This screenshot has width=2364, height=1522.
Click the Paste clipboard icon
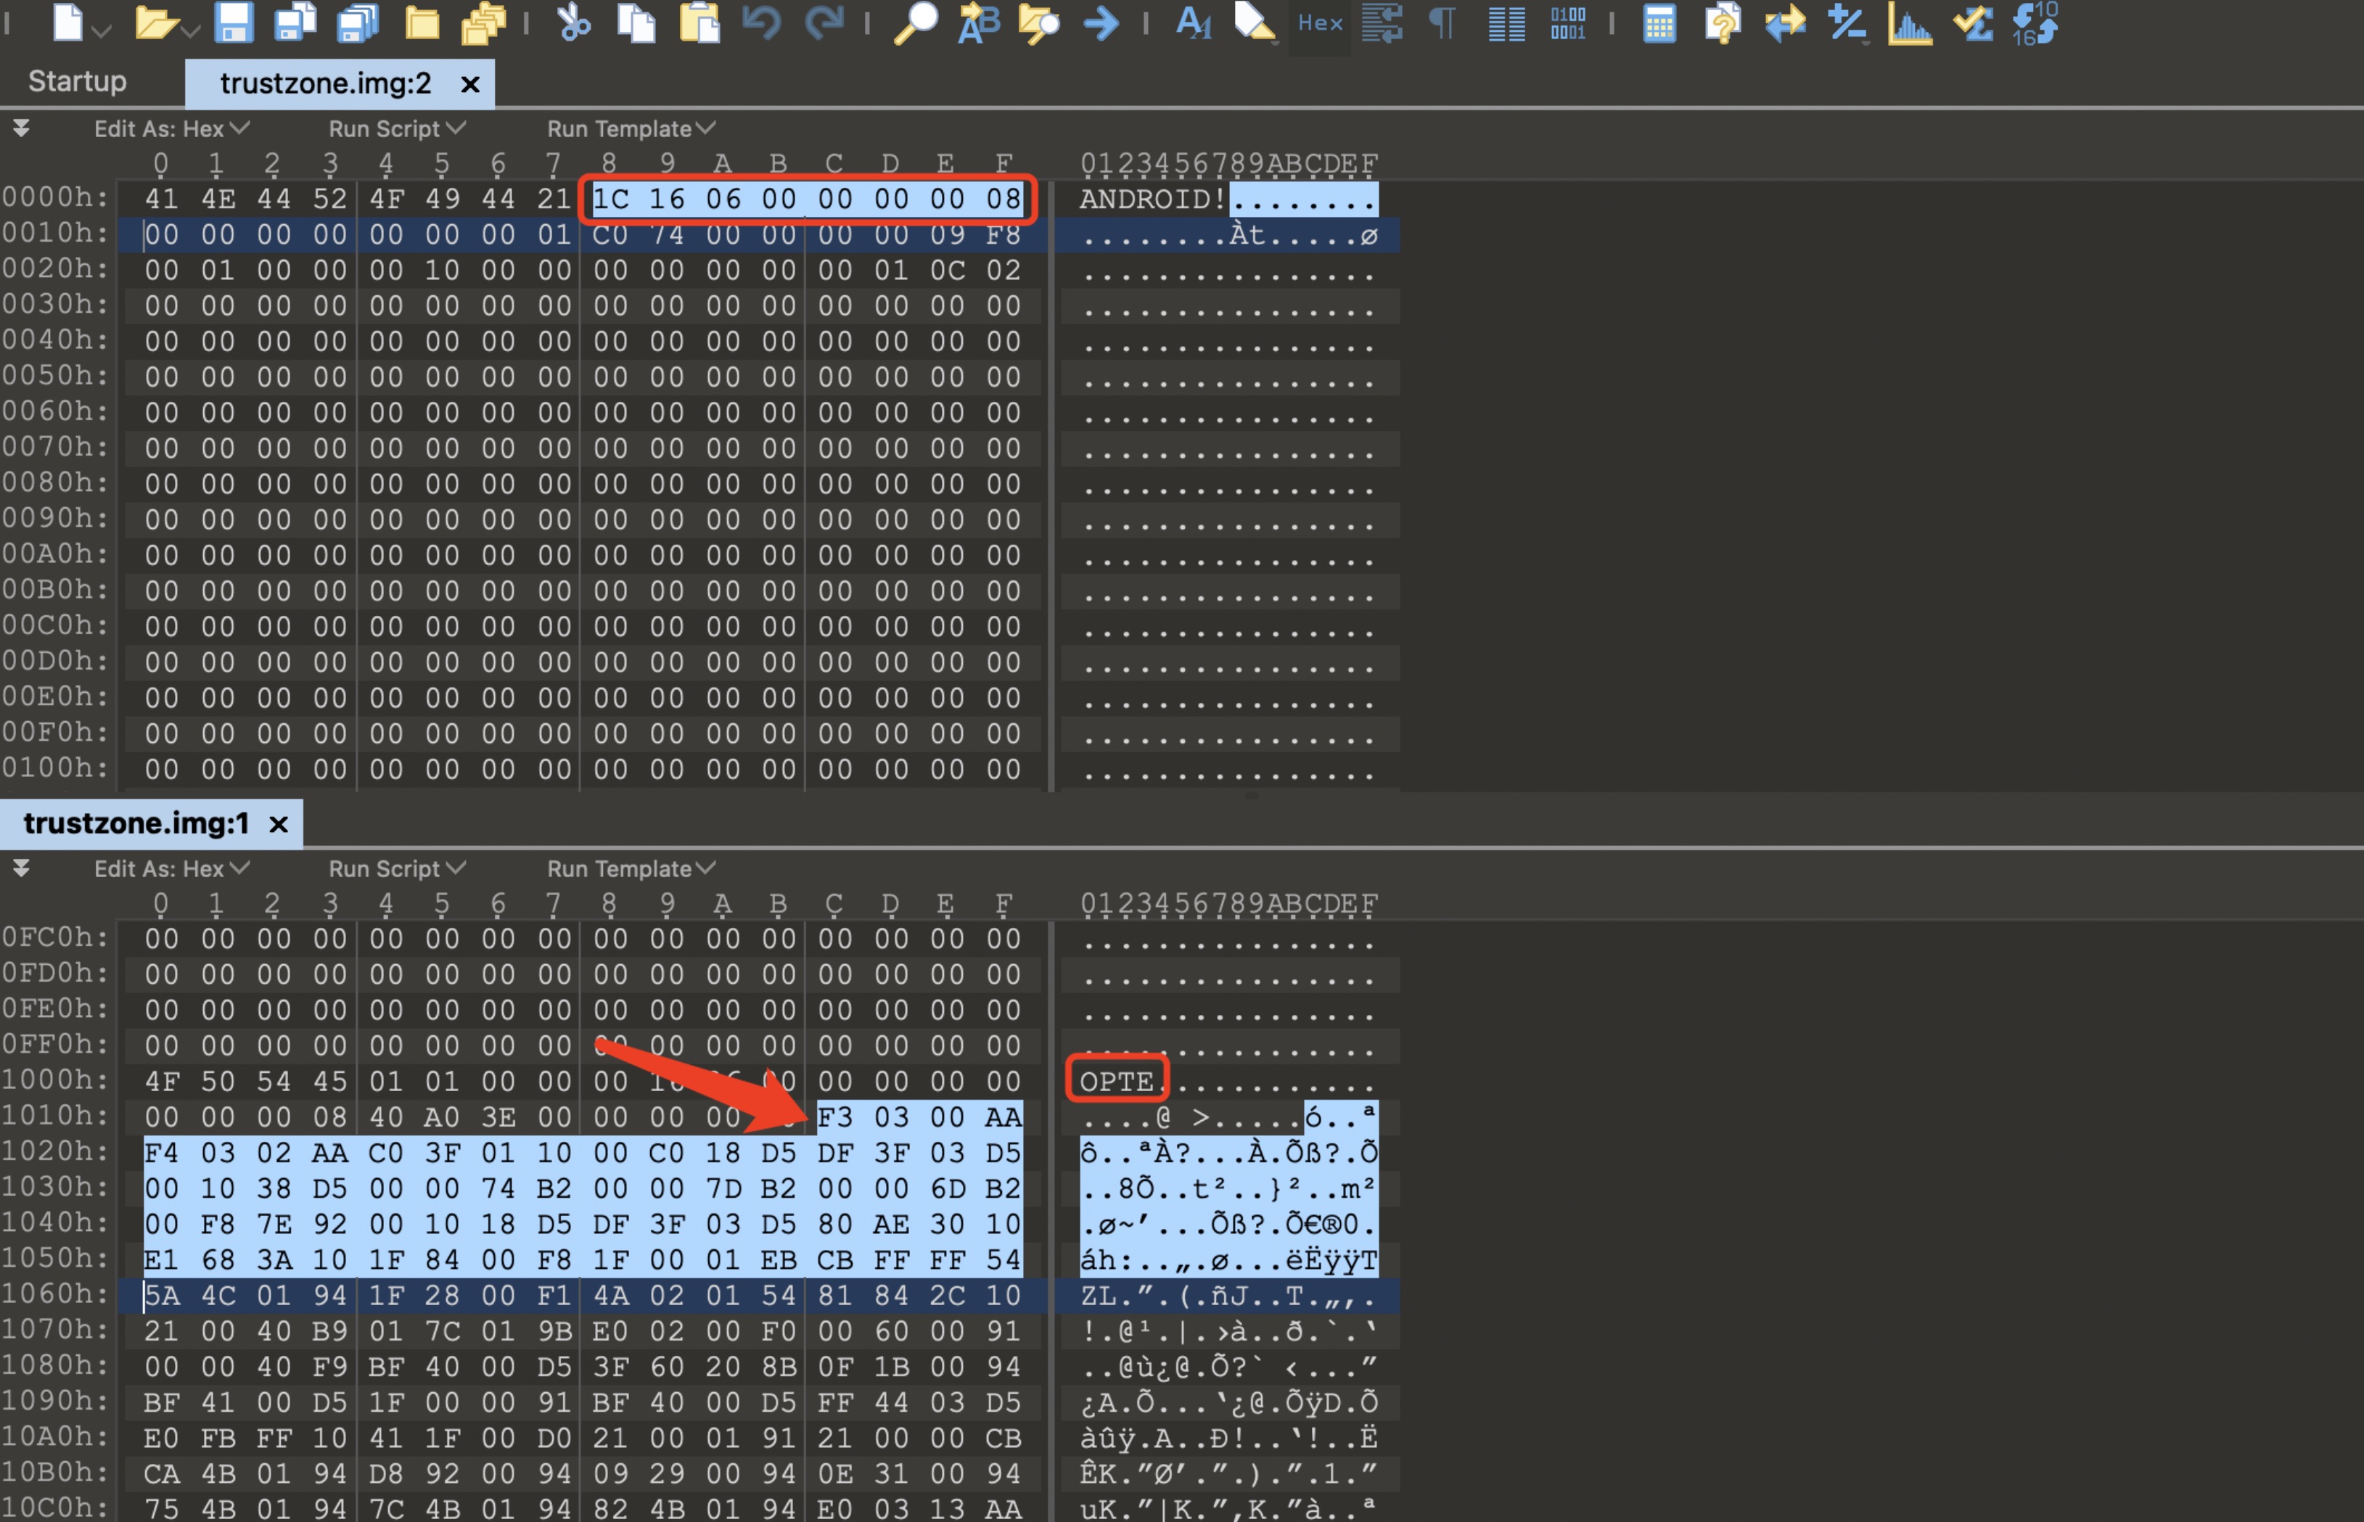[x=699, y=22]
